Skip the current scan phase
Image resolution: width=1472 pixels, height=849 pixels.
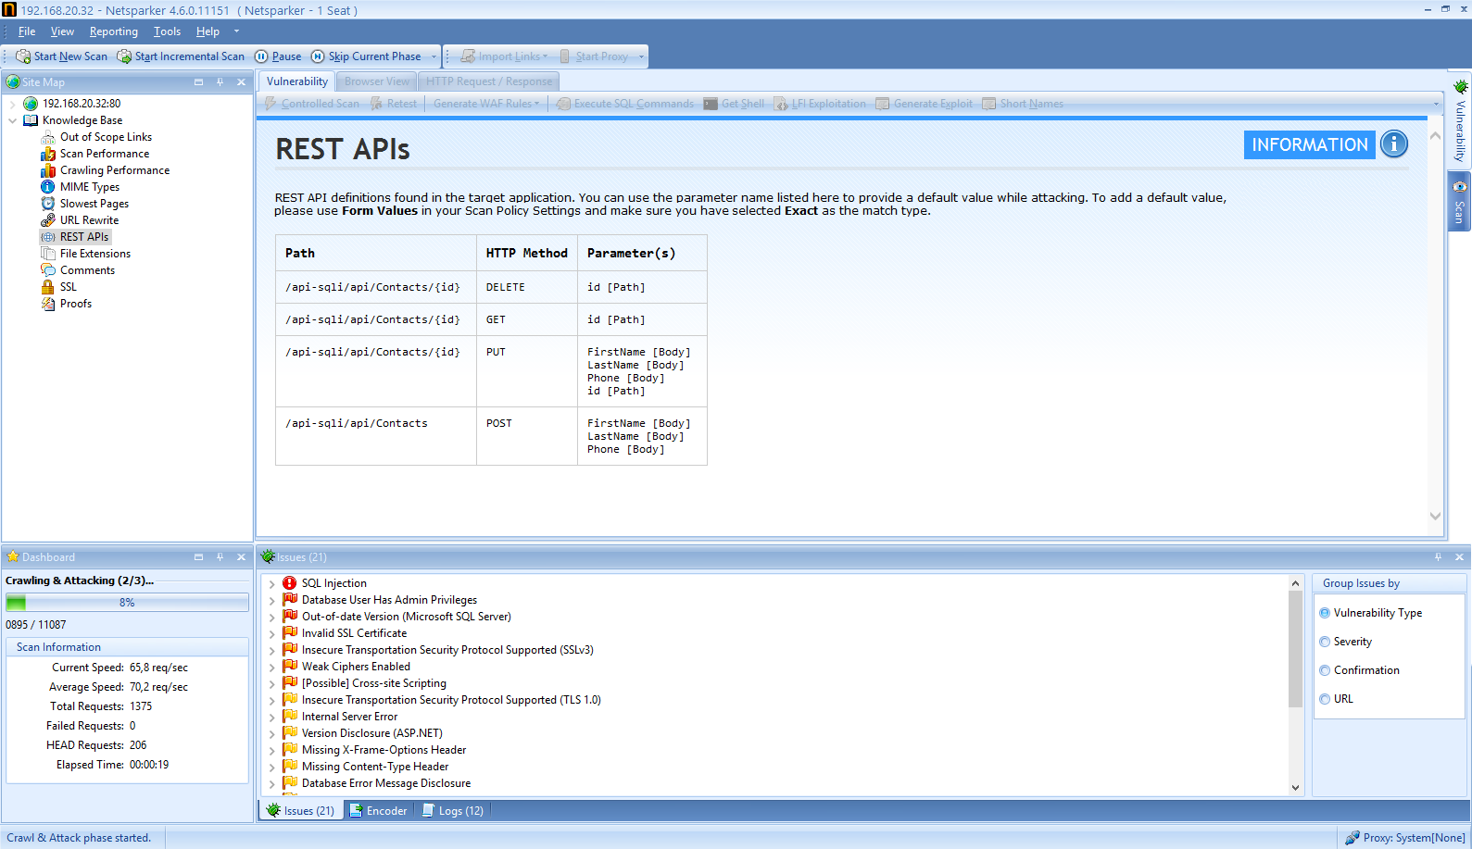point(366,56)
